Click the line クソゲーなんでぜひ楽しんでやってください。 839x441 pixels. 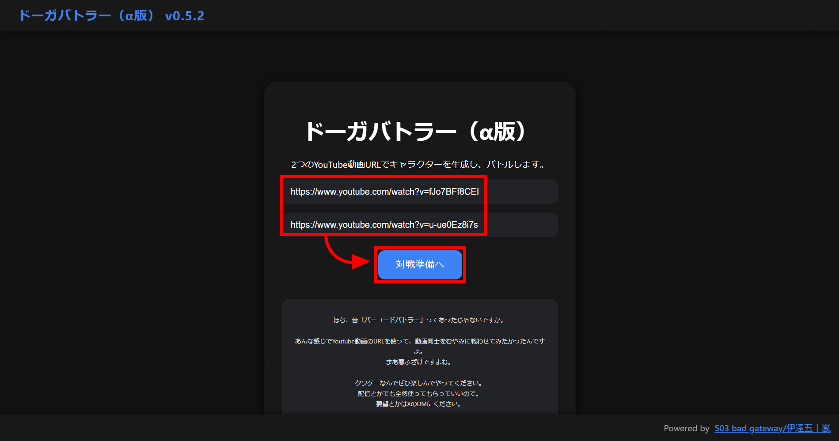coord(419,383)
